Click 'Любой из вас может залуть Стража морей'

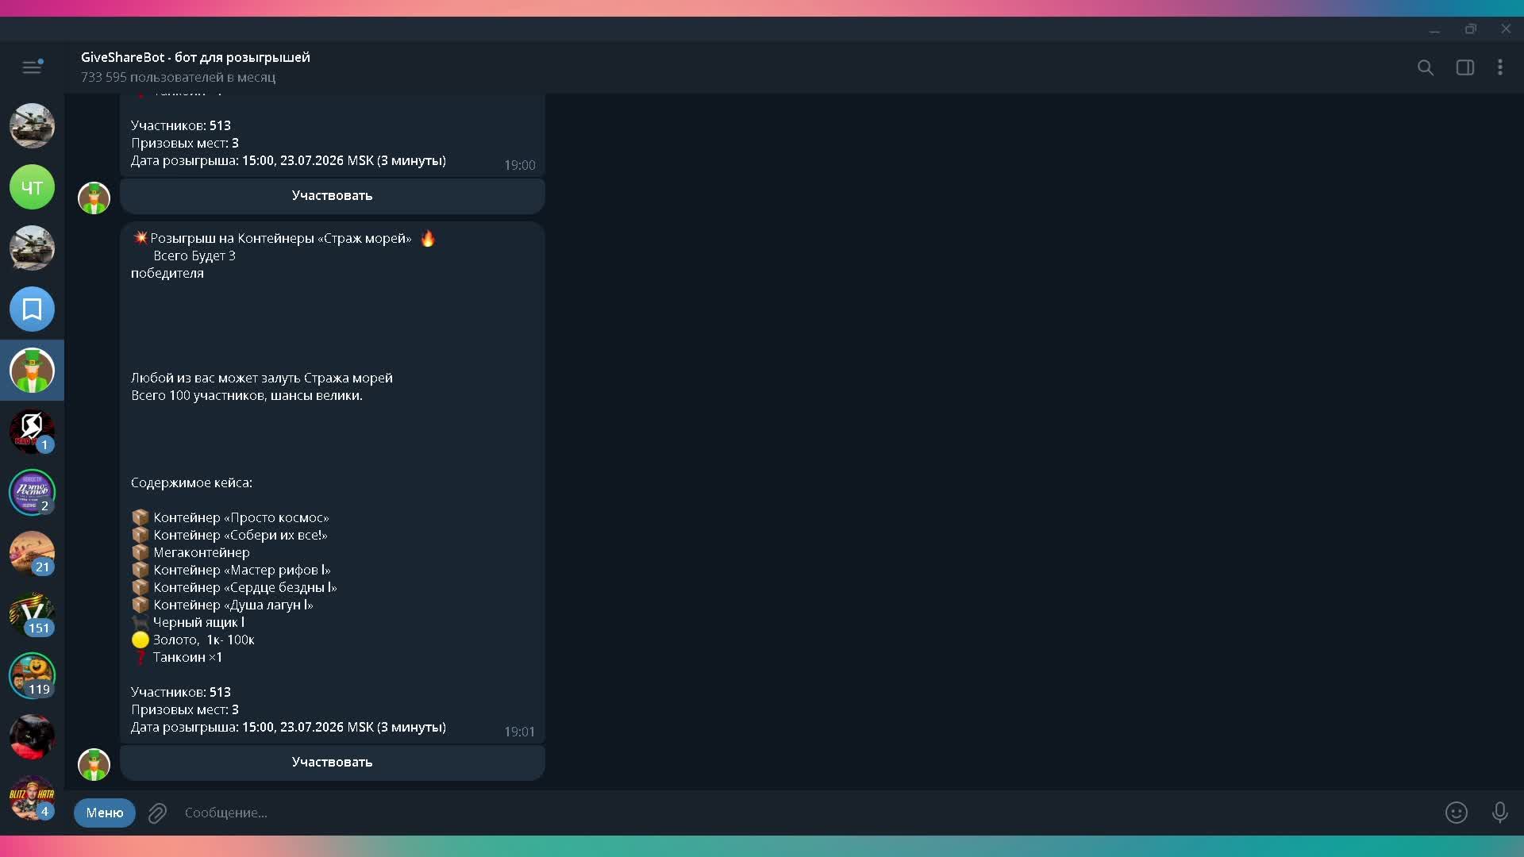click(x=262, y=378)
